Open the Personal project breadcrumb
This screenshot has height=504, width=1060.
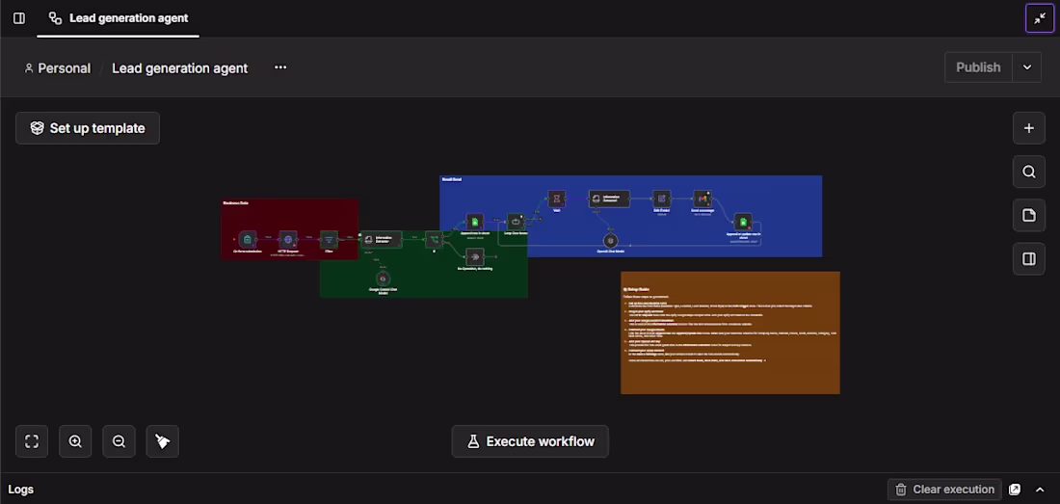pyautogui.click(x=58, y=68)
